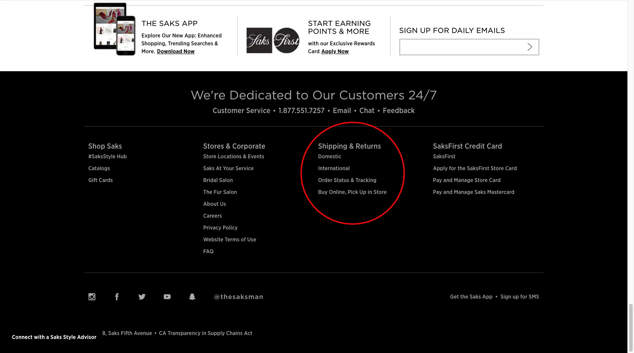
Task: Open Pay and Manage Store Card
Action: 467,180
